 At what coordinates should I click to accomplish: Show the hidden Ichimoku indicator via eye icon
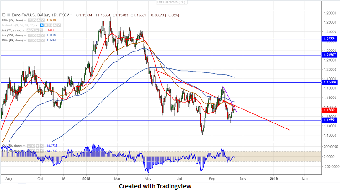pyautogui.click(x=41, y=26)
